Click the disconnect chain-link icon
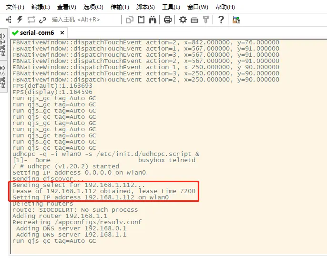 pos(42,20)
